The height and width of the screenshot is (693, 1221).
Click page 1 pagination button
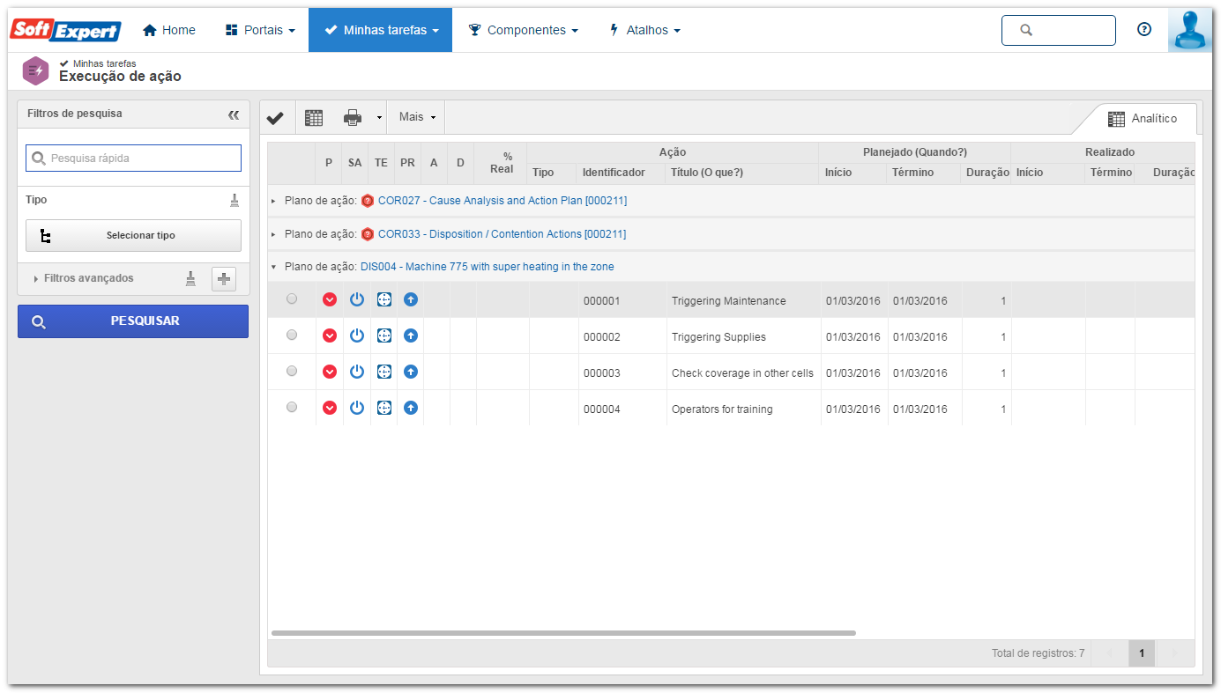pos(1142,653)
